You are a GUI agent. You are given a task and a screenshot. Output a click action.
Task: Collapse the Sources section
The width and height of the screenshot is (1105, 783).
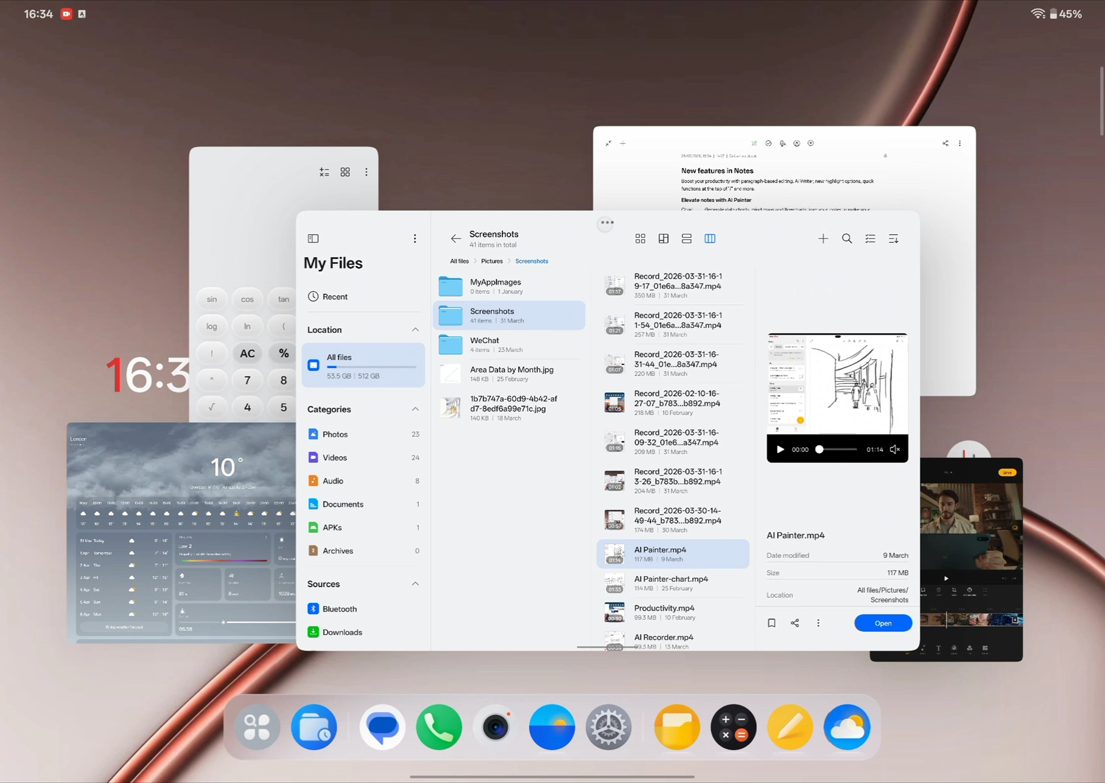tap(415, 584)
